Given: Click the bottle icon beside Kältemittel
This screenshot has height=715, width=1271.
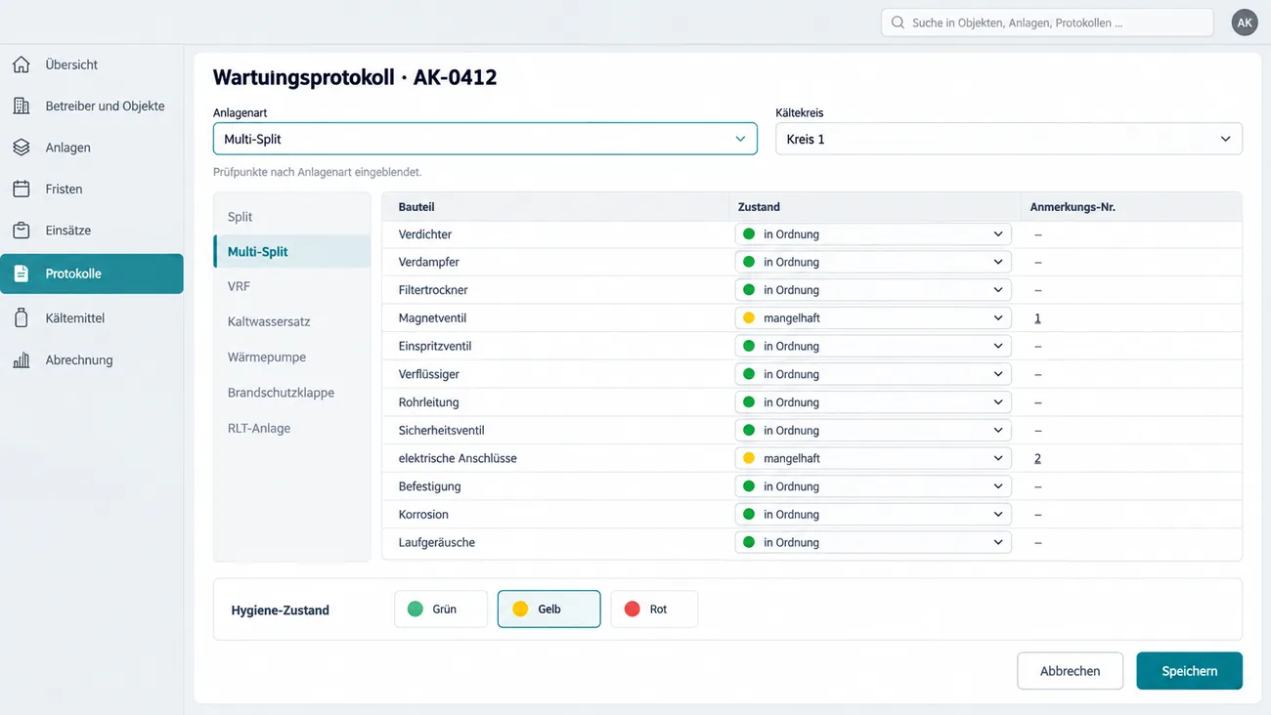Looking at the screenshot, I should point(22,318).
